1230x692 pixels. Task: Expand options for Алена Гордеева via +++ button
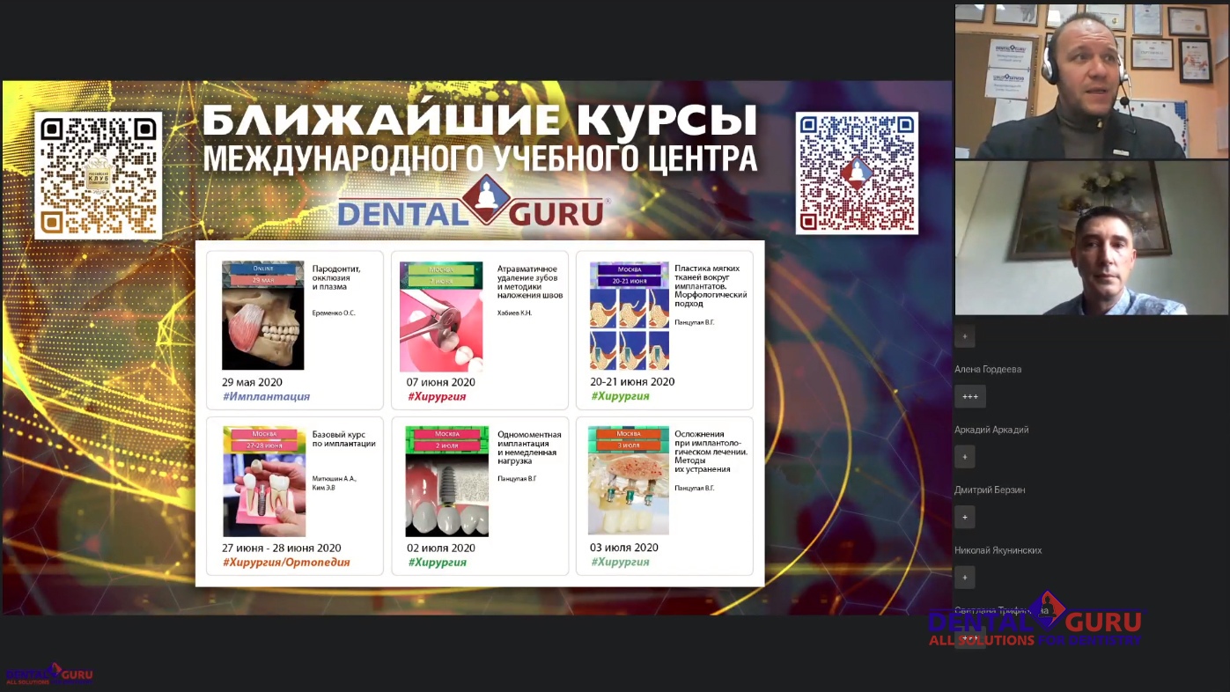[x=969, y=396]
